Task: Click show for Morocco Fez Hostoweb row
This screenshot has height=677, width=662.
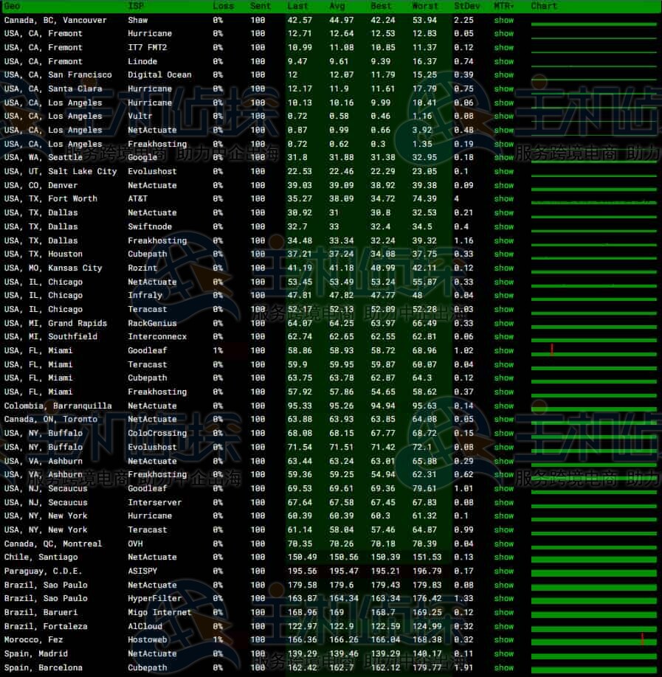Action: click(x=503, y=640)
